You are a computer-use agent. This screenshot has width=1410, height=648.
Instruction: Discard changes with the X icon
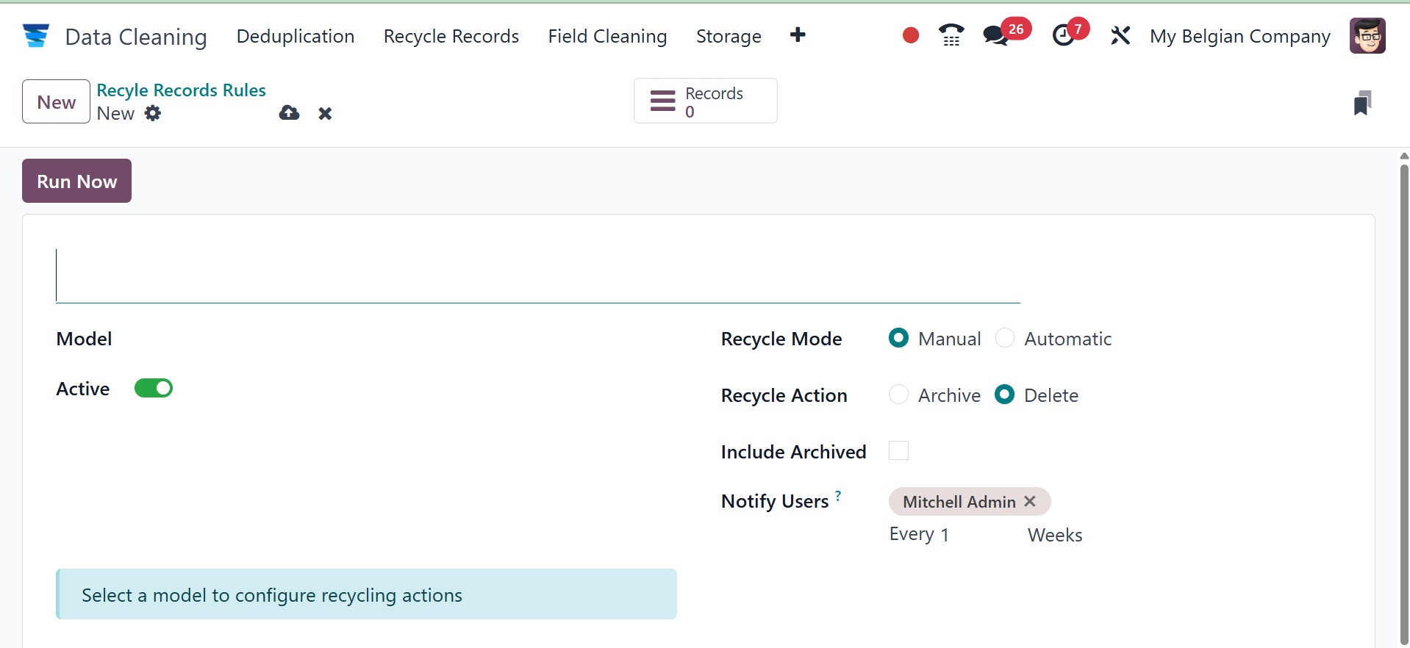pyautogui.click(x=325, y=113)
